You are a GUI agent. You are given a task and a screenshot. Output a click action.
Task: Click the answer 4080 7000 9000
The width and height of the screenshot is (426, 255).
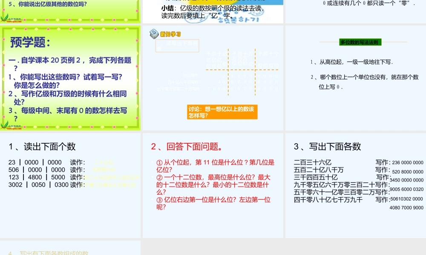[x=406, y=207]
